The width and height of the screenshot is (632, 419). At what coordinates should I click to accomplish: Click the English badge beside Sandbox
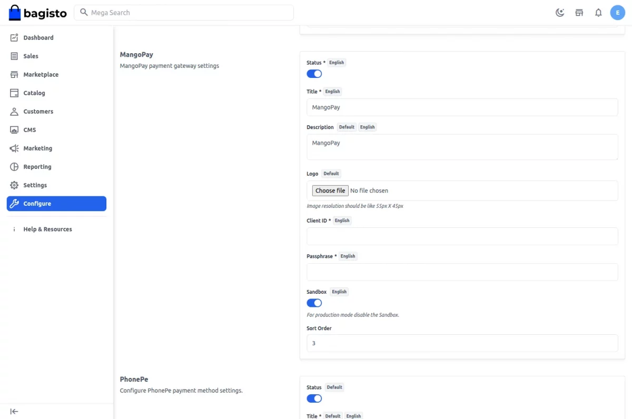point(339,292)
